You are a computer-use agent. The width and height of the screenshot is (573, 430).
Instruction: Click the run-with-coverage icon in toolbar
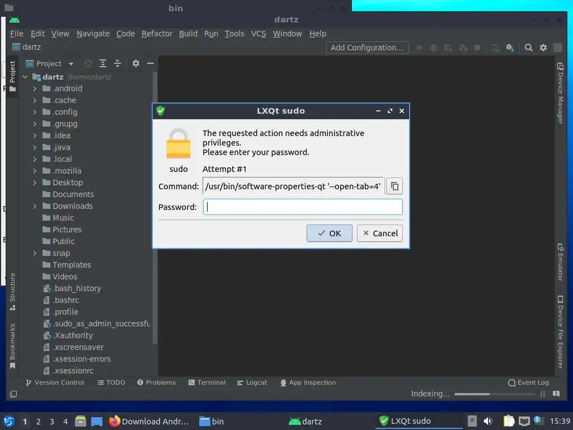click(x=448, y=48)
